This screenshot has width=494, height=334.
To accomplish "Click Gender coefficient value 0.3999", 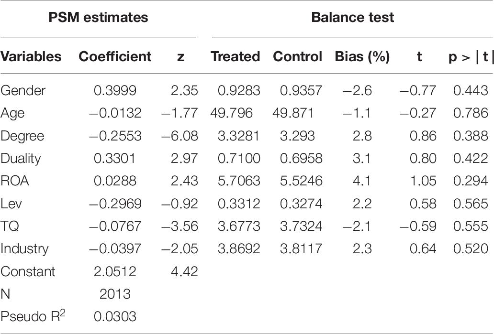I will [x=115, y=91].
